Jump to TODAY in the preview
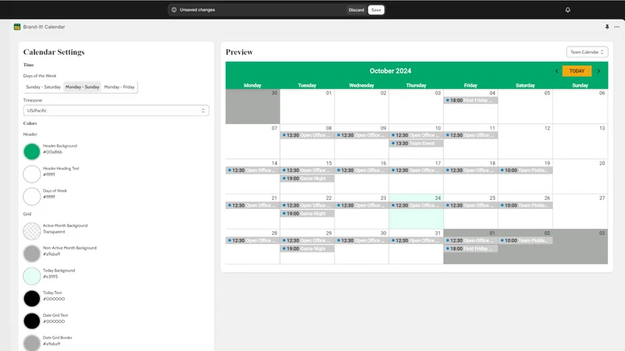The image size is (625, 351). pos(577,71)
